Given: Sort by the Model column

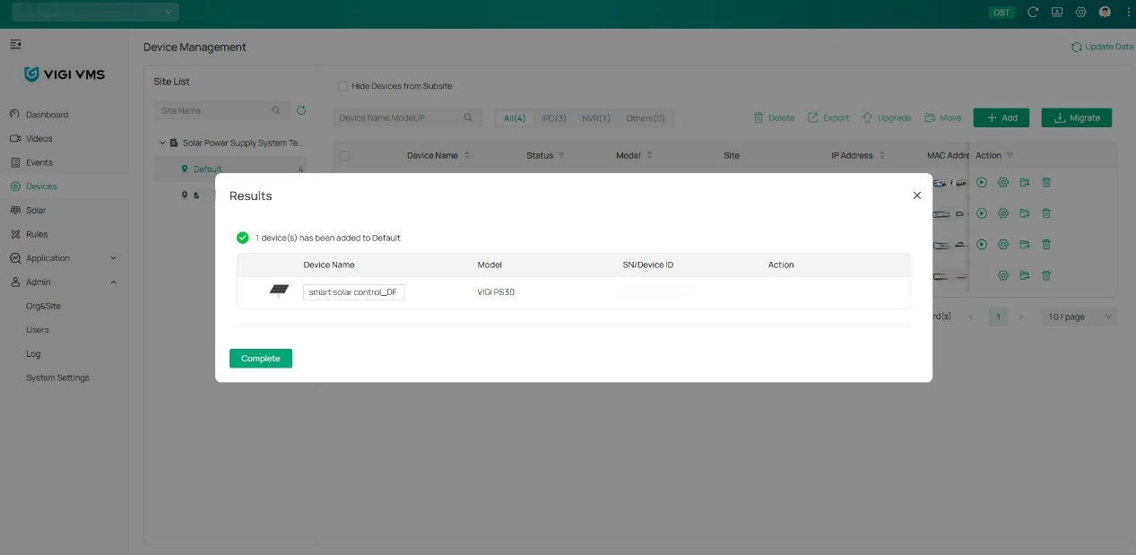Looking at the screenshot, I should click(649, 155).
